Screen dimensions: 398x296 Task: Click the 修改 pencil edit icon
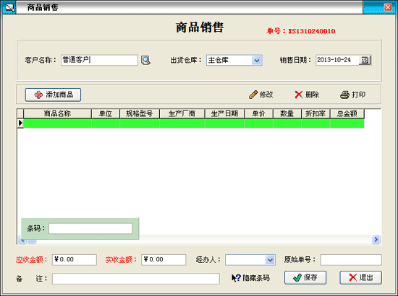253,95
